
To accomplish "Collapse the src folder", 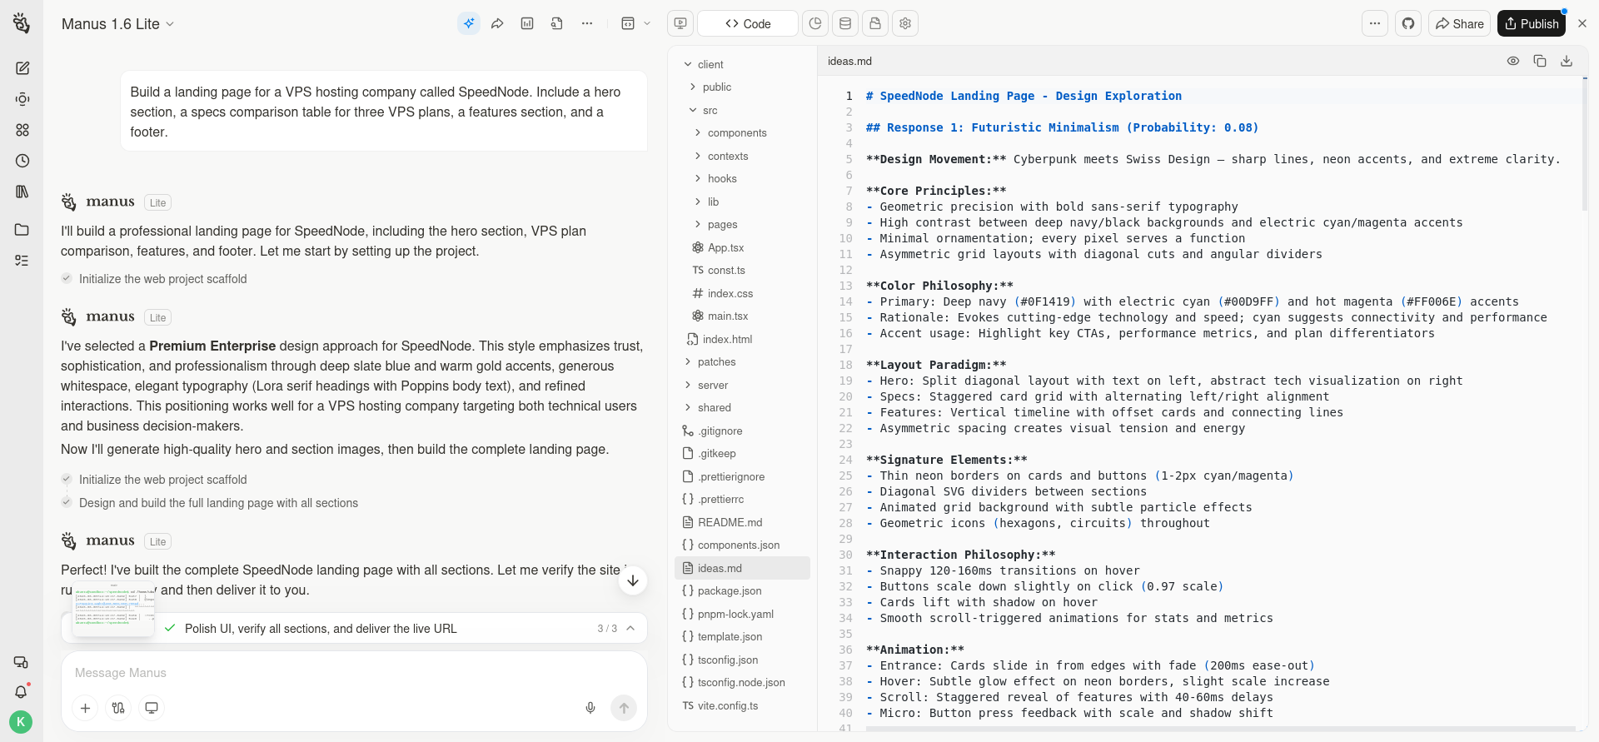I will pyautogui.click(x=693, y=110).
